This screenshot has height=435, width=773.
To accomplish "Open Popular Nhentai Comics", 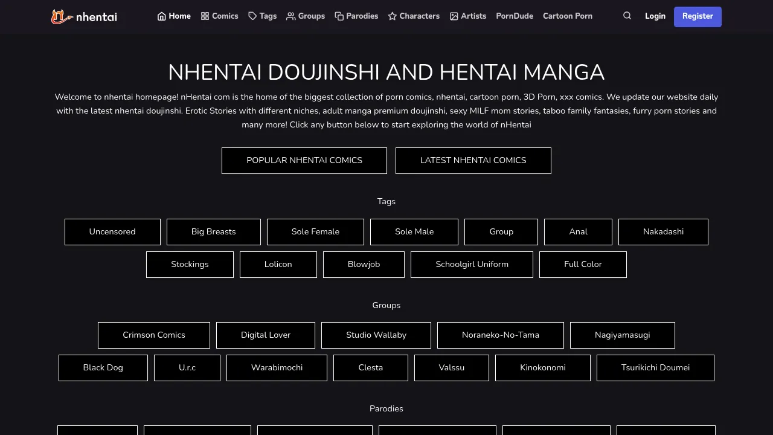I will [x=304, y=161].
